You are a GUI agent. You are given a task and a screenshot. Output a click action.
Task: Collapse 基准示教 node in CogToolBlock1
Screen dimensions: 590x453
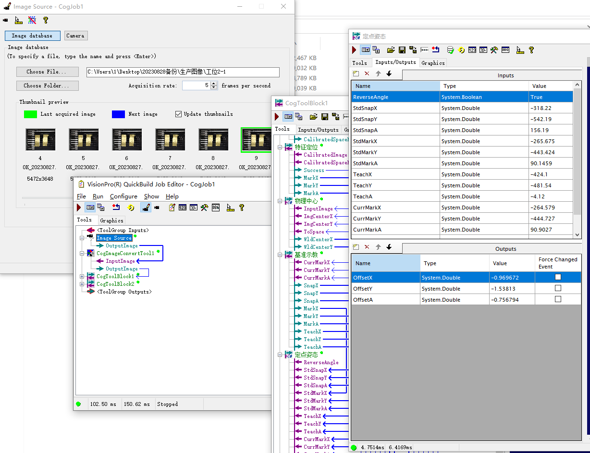click(x=280, y=255)
